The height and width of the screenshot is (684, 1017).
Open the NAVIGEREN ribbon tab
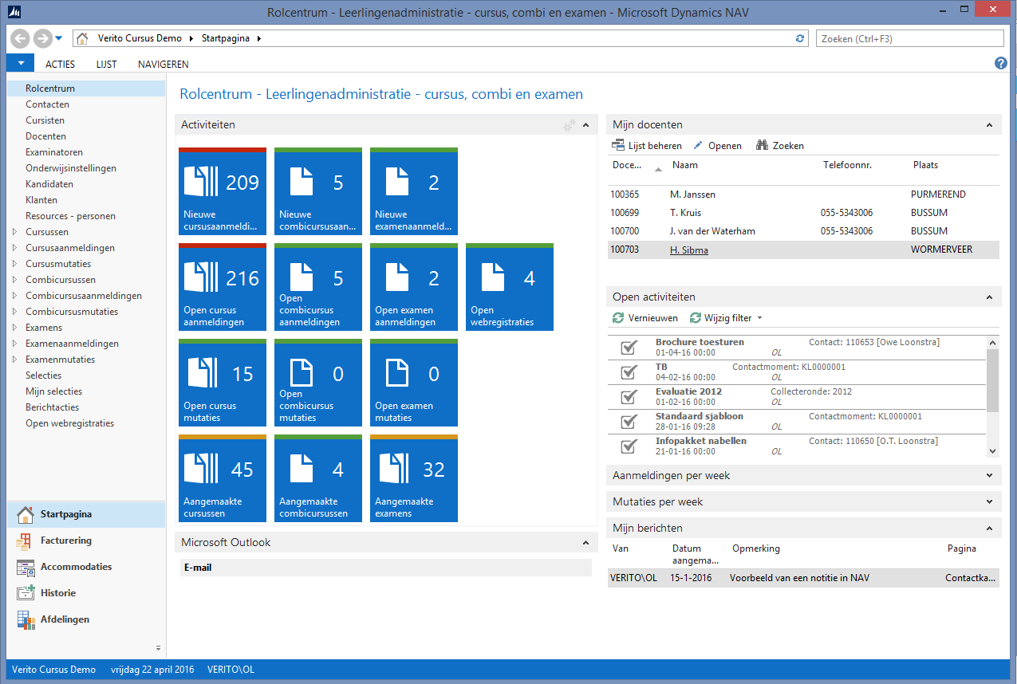pos(164,64)
